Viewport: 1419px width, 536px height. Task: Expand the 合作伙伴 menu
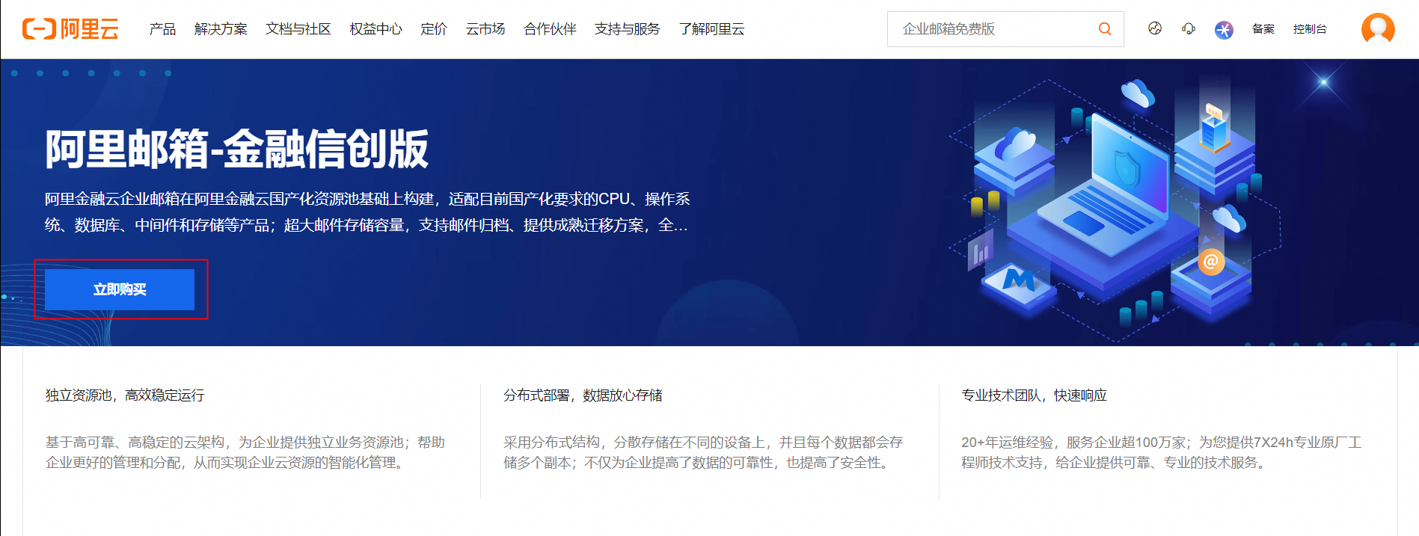[x=550, y=29]
